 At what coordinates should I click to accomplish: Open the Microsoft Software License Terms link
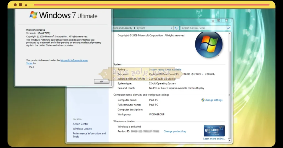[x=74, y=60]
